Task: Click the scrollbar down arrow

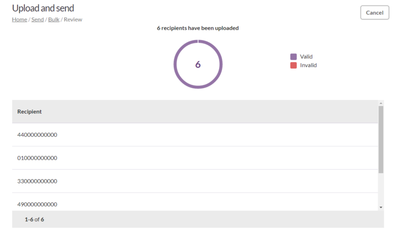Action: coord(381,207)
